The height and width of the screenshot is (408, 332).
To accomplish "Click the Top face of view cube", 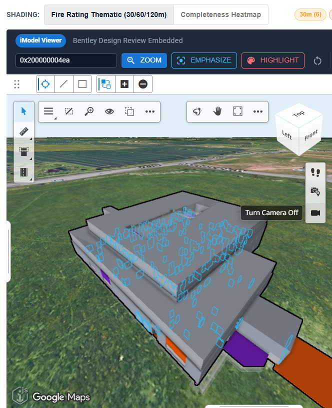I will tap(298, 114).
